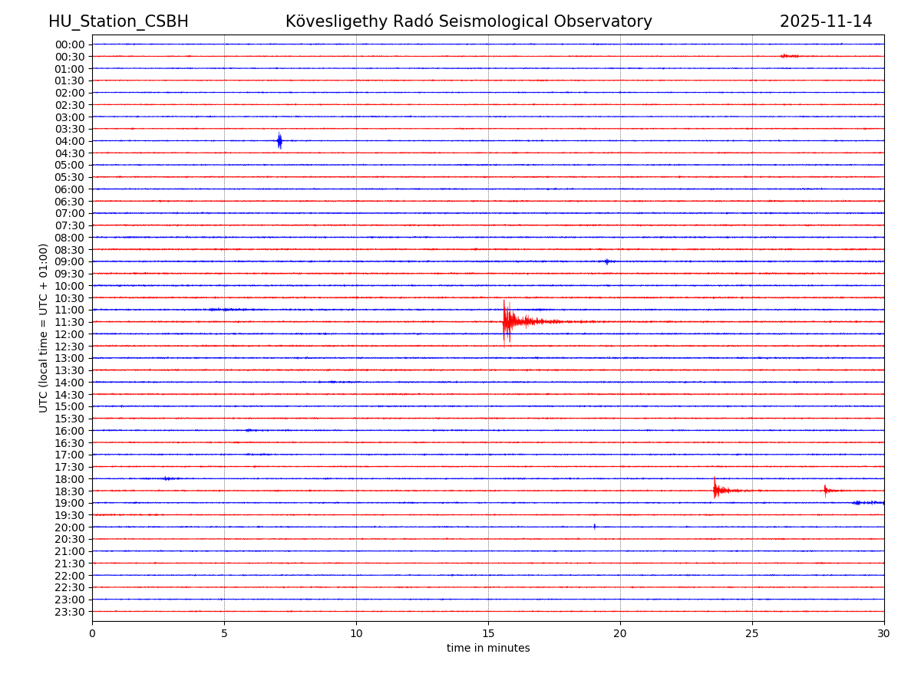
Task: Select the 23:30 time label on the y-axis
Action: pos(70,612)
